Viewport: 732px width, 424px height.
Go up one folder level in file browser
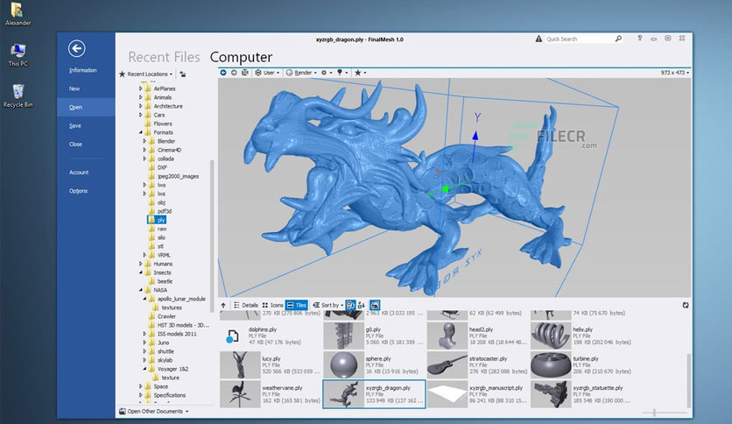point(223,306)
